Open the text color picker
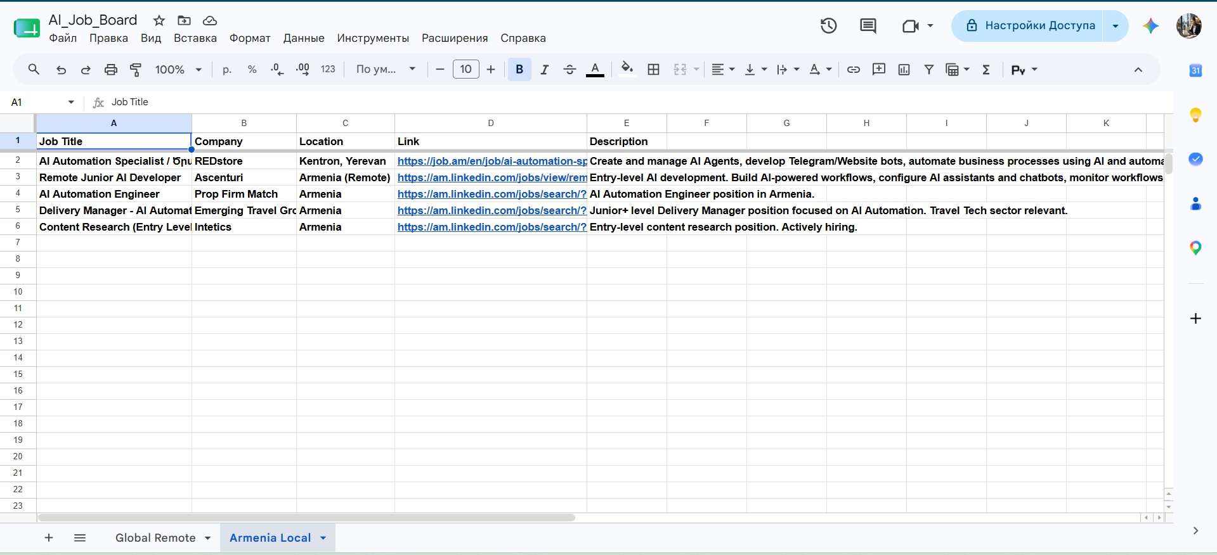1217x555 pixels. (595, 70)
